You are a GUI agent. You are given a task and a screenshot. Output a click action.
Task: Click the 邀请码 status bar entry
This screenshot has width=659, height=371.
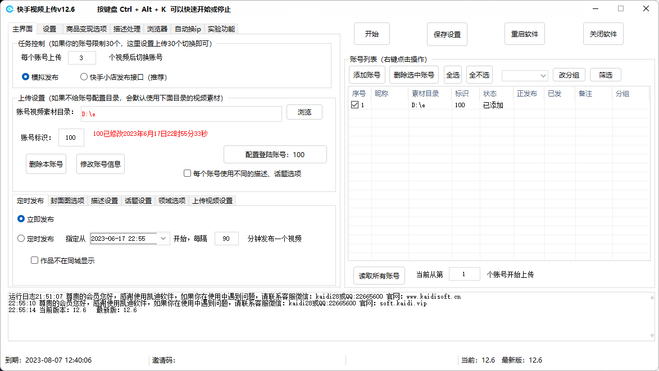point(164,360)
